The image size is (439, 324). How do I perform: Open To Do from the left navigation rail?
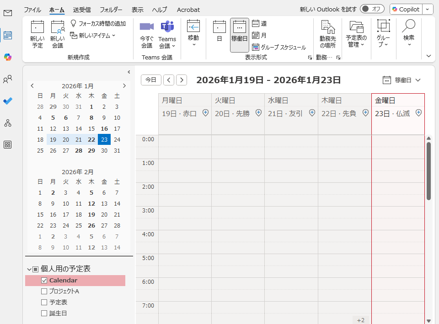tap(7, 101)
